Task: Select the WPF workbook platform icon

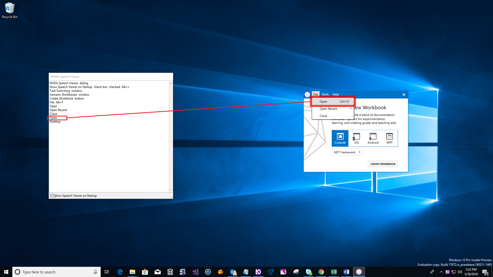Action: pos(389,138)
